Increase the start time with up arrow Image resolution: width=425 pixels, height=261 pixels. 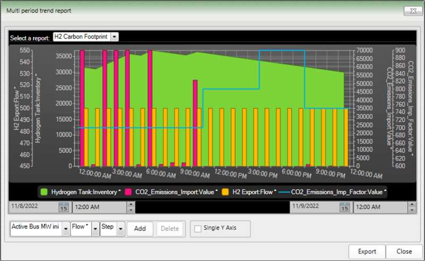pos(131,204)
